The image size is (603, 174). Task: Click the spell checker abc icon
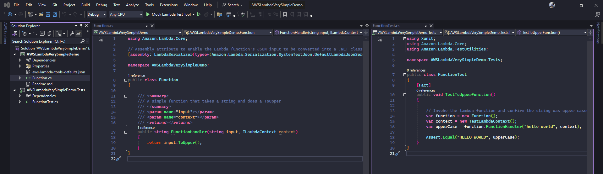coord(243,14)
